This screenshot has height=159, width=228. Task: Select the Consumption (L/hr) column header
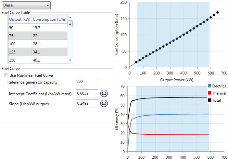coord(49,19)
